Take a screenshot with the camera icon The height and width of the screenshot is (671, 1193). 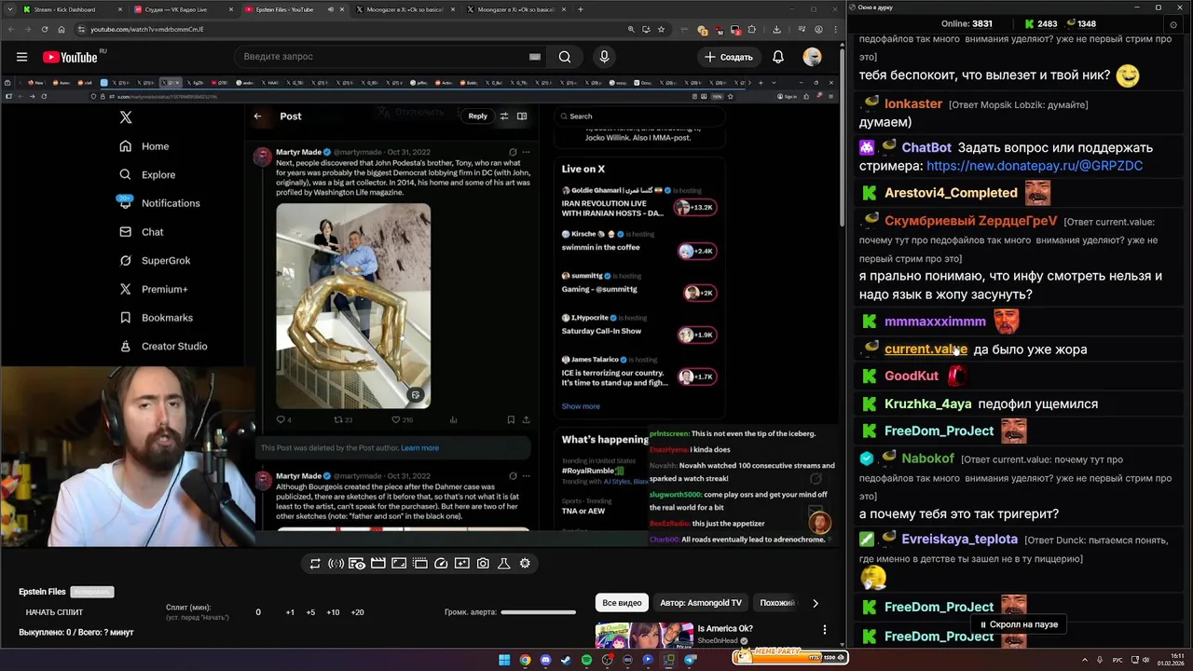pyautogui.click(x=483, y=564)
